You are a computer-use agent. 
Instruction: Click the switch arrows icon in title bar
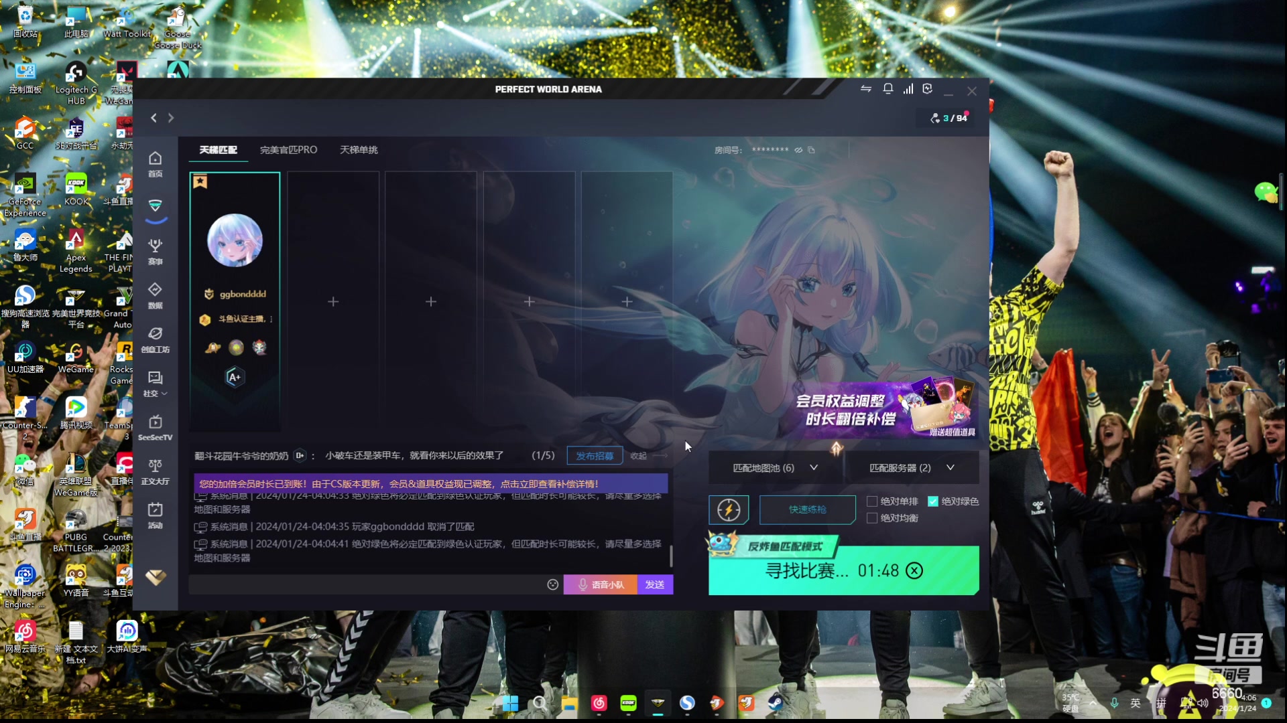(x=866, y=88)
